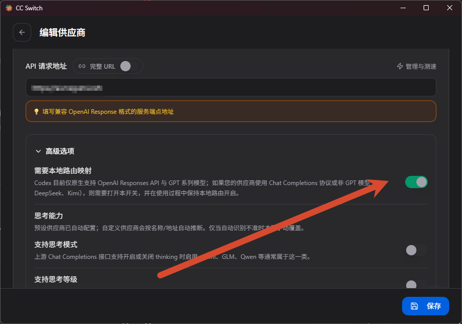Click the floppy disk icon on save button

point(414,306)
